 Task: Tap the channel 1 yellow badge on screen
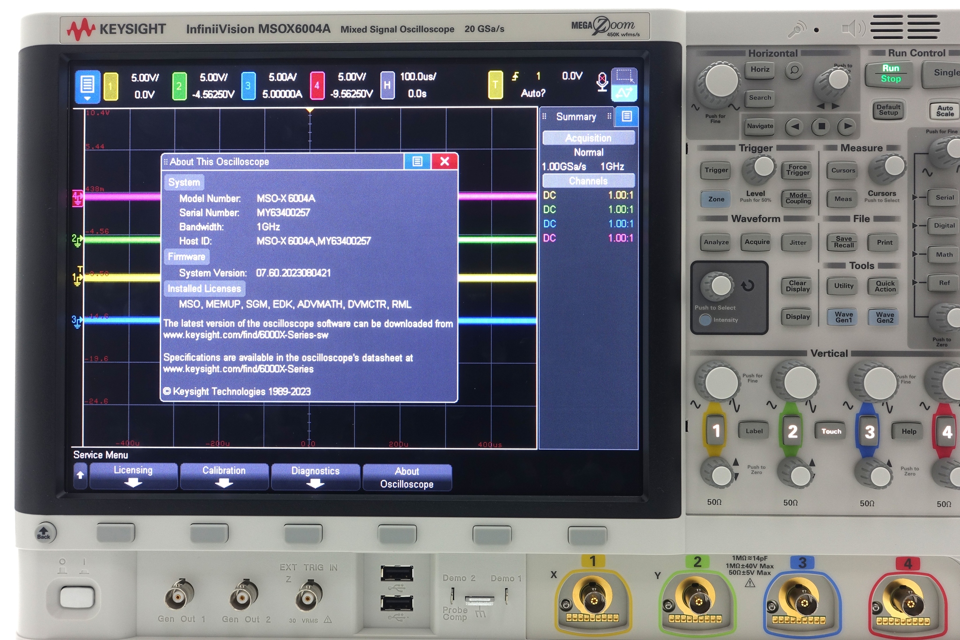(x=111, y=86)
